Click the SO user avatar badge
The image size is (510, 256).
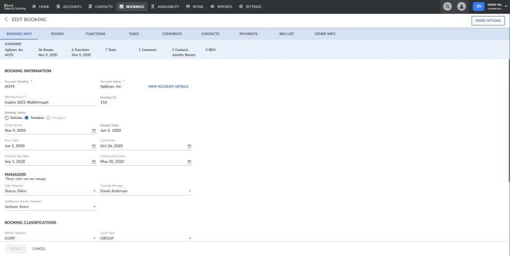479,6
